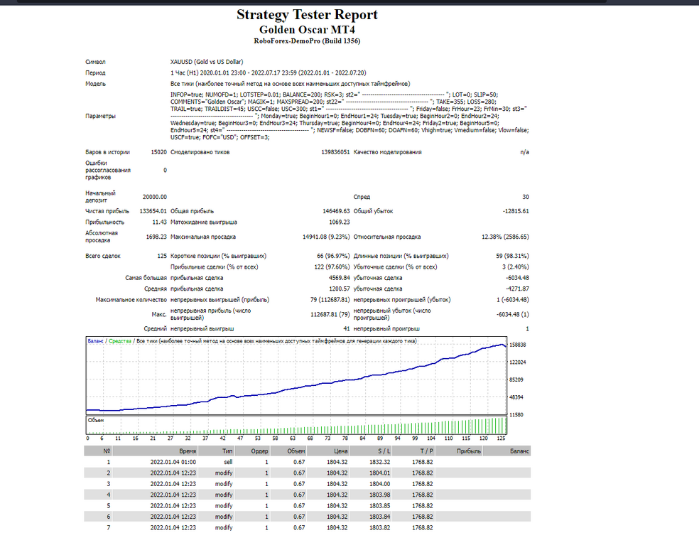
Task: Select chart axis value 11580
Action: tap(516, 415)
